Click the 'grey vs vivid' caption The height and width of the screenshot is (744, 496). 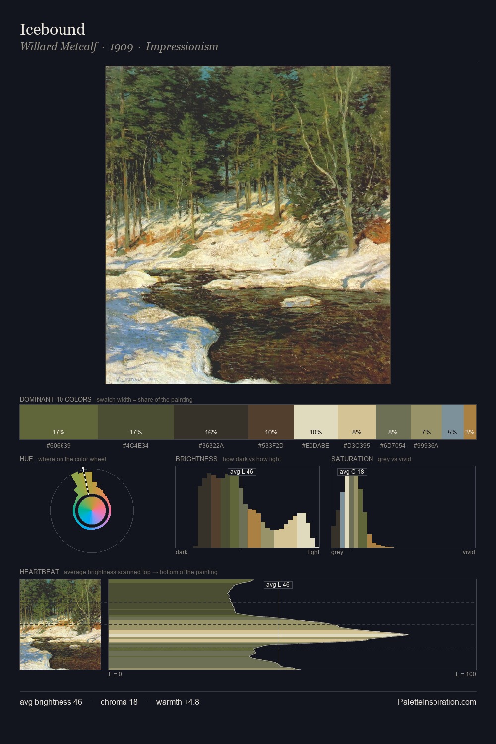point(394,459)
